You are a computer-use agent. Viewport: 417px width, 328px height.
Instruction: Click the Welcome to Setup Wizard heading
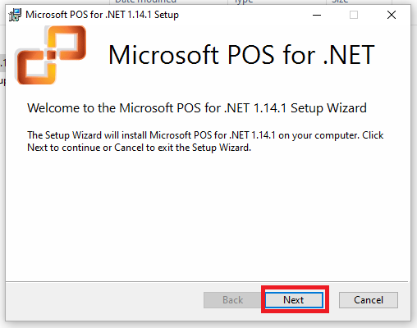(x=197, y=108)
